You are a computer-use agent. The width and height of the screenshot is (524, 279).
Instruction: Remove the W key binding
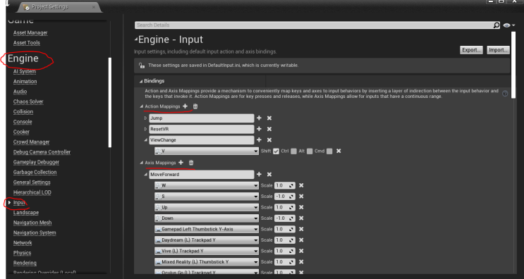tap(301, 185)
